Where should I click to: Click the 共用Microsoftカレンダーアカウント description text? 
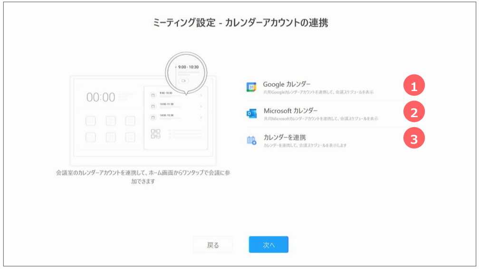[x=321, y=119]
